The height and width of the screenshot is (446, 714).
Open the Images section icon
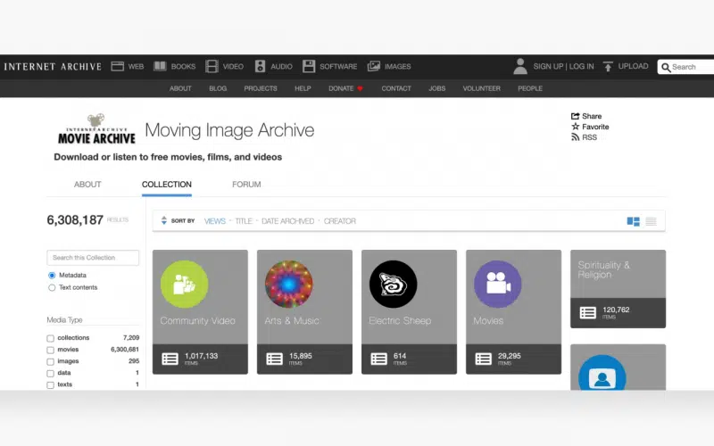[374, 67]
